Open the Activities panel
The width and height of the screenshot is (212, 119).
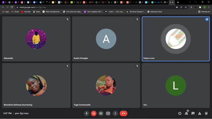(200, 113)
